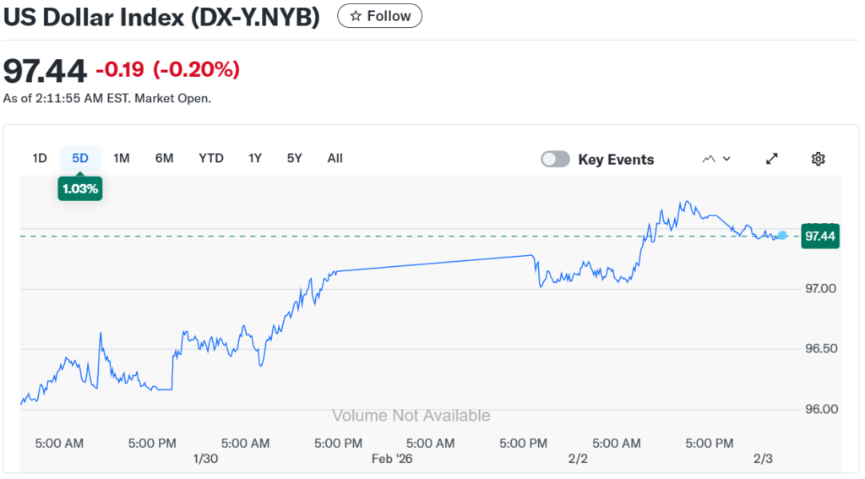Click the Key Events label text

click(616, 160)
